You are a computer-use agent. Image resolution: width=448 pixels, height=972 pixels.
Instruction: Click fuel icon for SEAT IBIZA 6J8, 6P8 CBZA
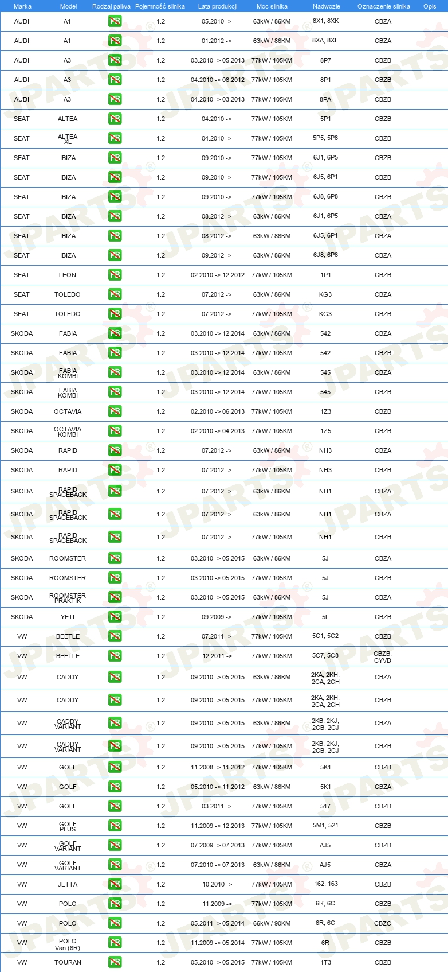coord(115,255)
